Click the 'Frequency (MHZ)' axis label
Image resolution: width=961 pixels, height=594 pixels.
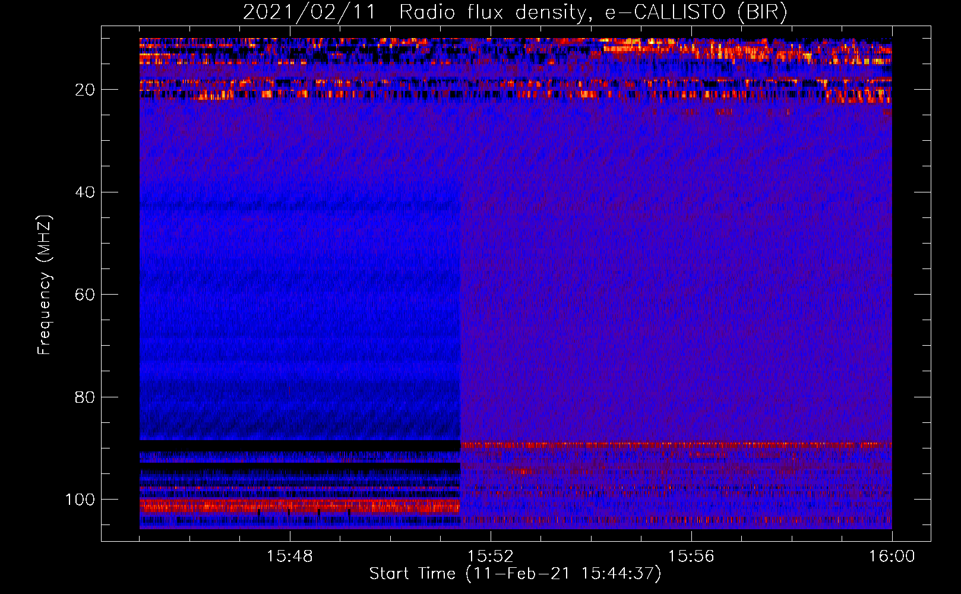44,285
